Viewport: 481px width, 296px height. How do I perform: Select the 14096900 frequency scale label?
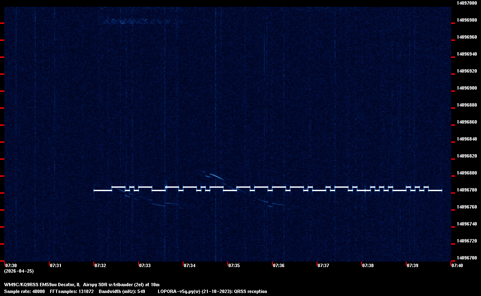467,88
